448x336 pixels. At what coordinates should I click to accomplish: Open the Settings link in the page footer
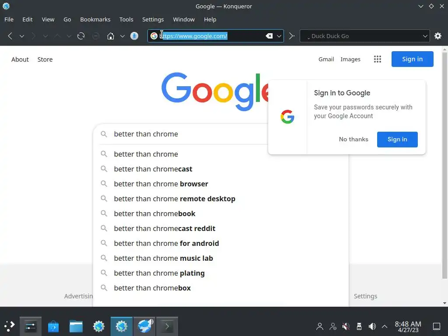point(365,296)
